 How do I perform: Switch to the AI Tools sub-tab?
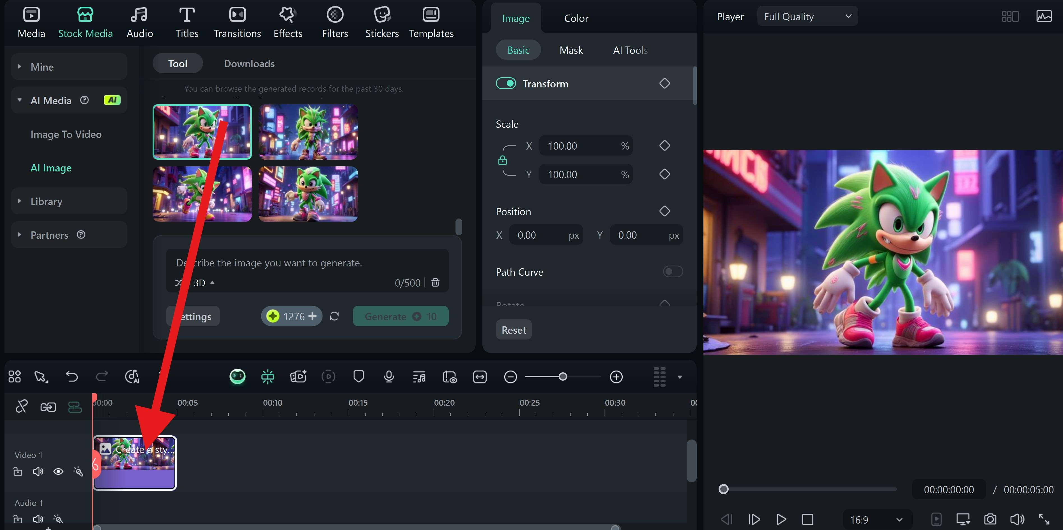630,50
